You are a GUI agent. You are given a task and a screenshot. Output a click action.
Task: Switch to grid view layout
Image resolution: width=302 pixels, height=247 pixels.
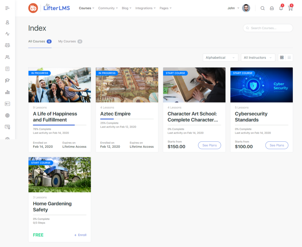(x=282, y=57)
